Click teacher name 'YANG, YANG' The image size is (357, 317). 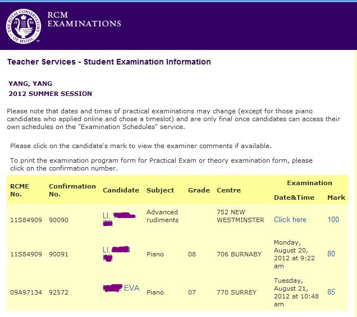(30, 84)
